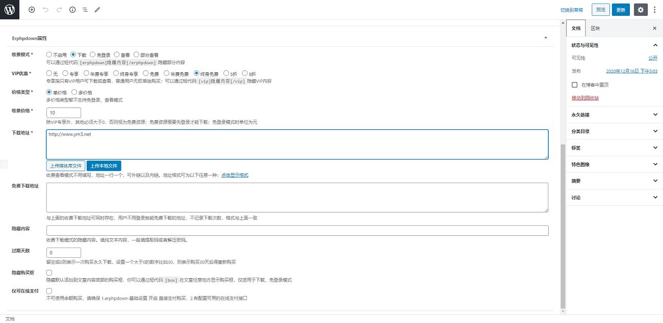Collapse the Erphpdown属性 meta box

point(546,38)
